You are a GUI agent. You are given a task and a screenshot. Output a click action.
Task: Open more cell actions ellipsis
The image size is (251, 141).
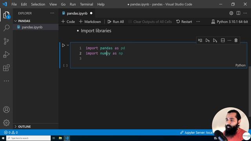229,40
